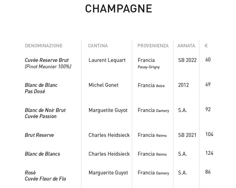Select Cuvèe Reserve Brut wine name
Screen dimensions: 236x188
tap(47, 60)
